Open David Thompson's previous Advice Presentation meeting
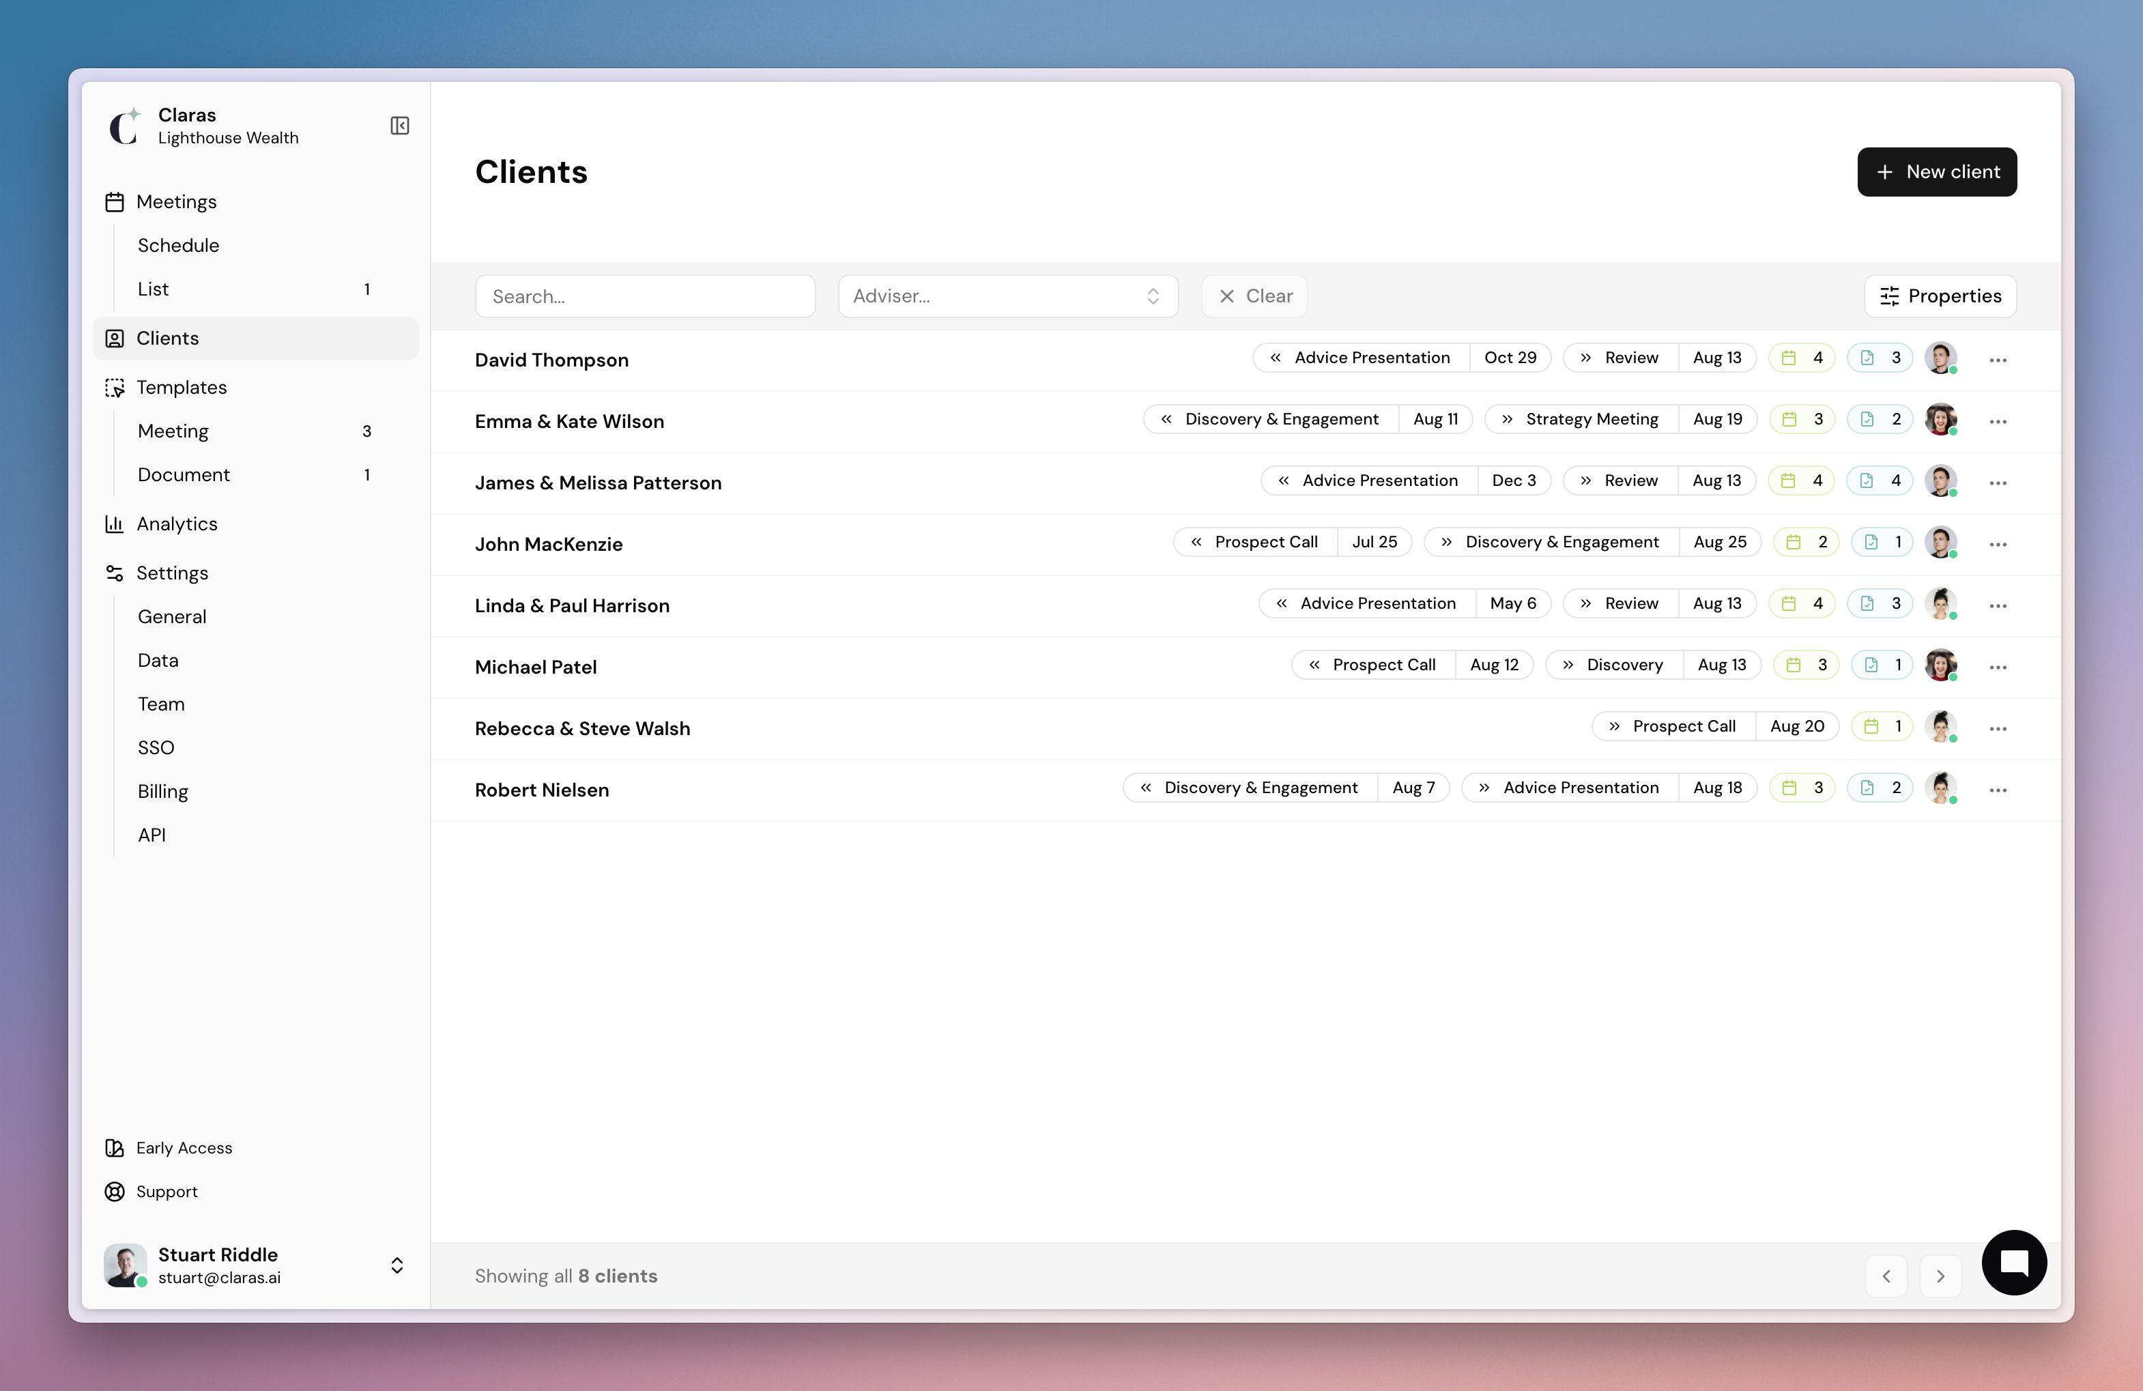 click(x=1402, y=358)
